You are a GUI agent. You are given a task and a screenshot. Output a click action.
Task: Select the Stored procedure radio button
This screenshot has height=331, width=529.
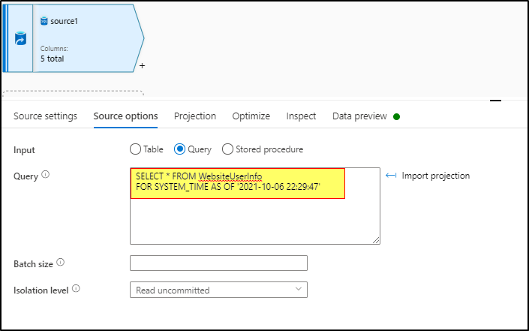tap(227, 149)
